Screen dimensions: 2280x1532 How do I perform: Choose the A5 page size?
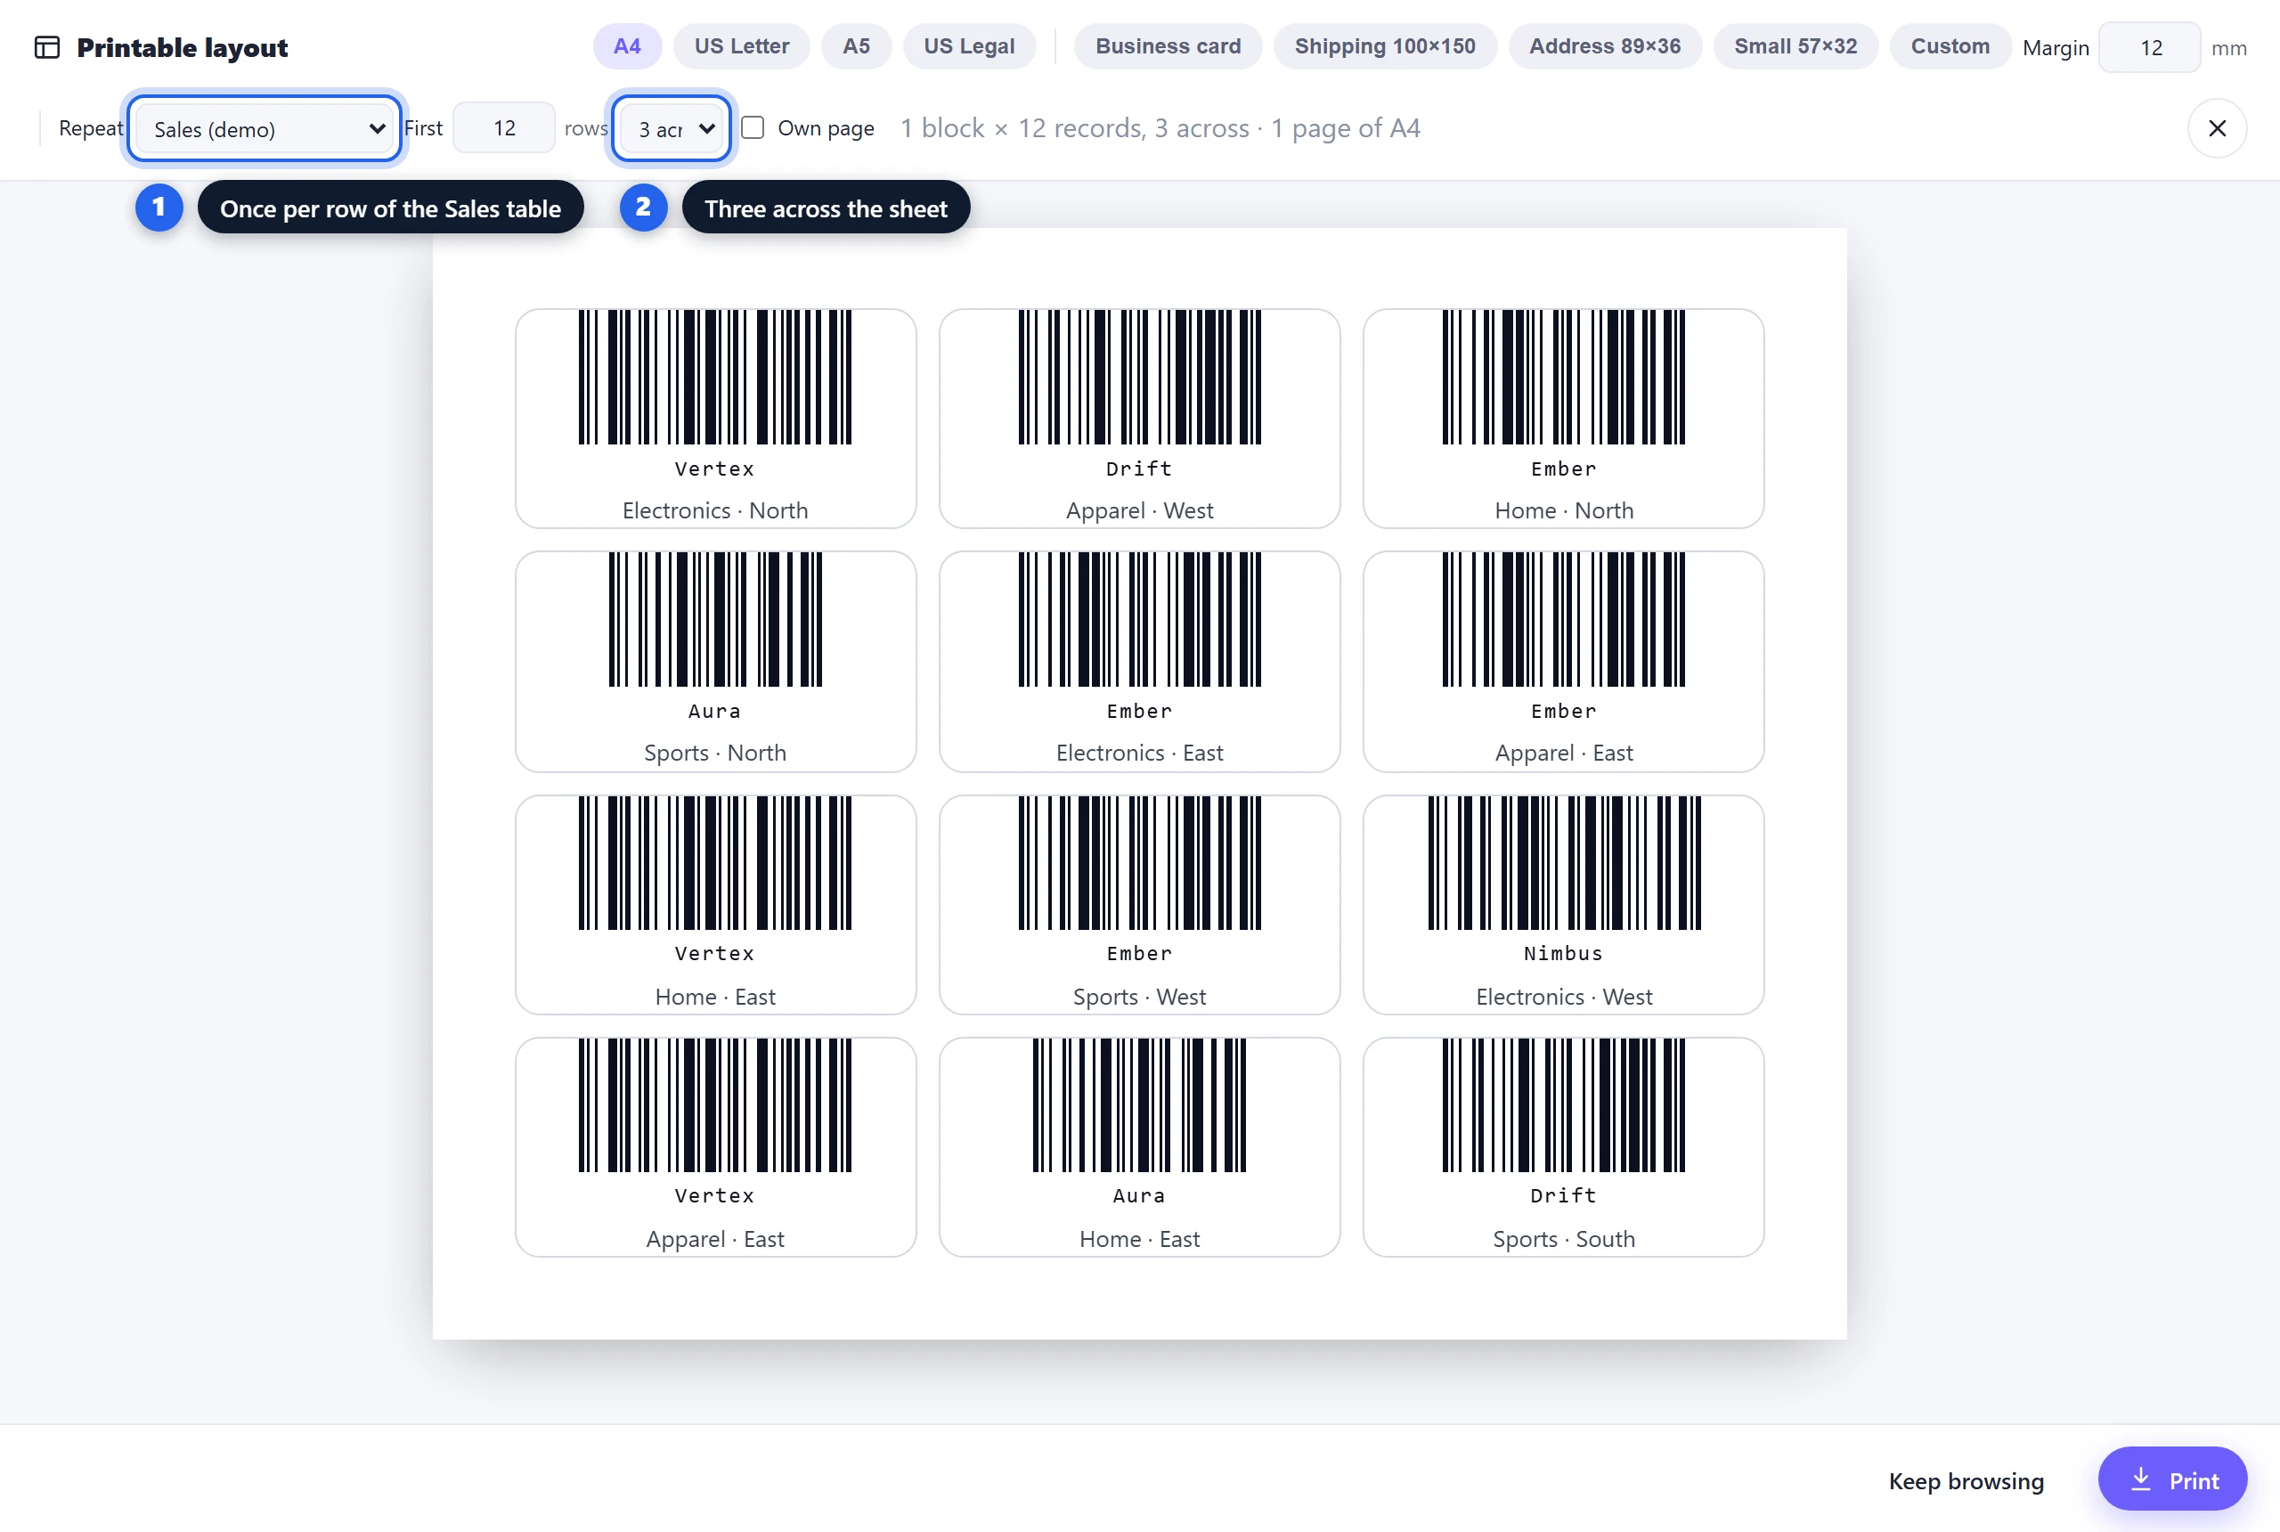tap(856, 46)
